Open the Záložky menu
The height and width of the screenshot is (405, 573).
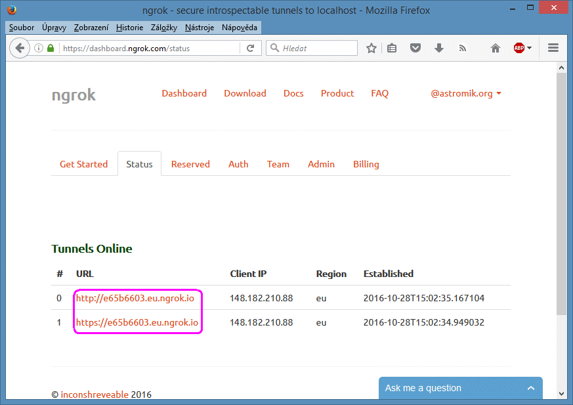coord(163,28)
